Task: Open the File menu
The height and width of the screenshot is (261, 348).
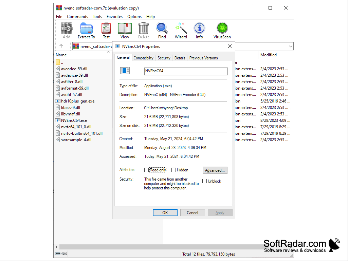Action: click(59, 17)
